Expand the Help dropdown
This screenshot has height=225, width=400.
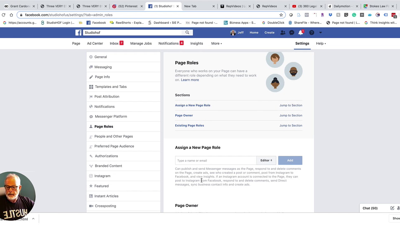click(321, 43)
